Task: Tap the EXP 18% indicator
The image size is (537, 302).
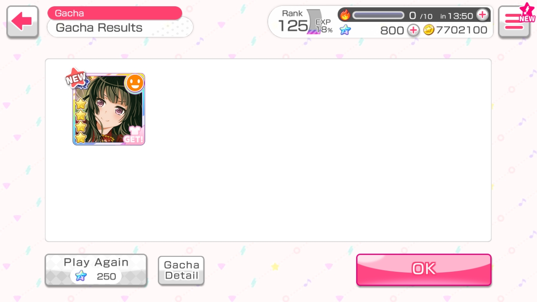Action: click(324, 26)
